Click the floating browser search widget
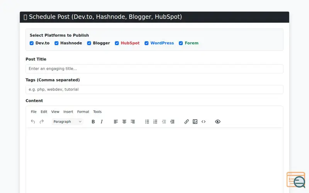The image size is (309, 193). (296, 179)
